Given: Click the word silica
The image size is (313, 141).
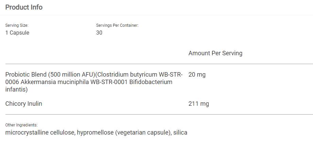Looking at the screenshot, I should click(x=180, y=133).
